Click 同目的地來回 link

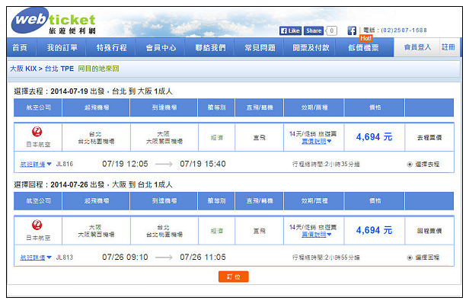pos(98,69)
